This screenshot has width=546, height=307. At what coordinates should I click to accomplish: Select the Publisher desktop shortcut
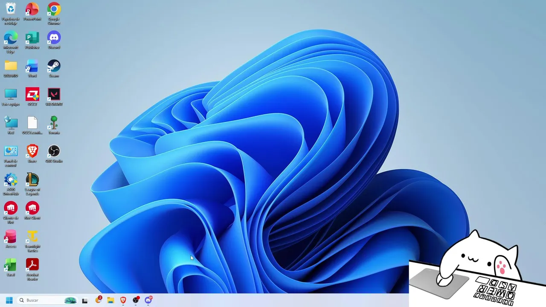(32, 40)
